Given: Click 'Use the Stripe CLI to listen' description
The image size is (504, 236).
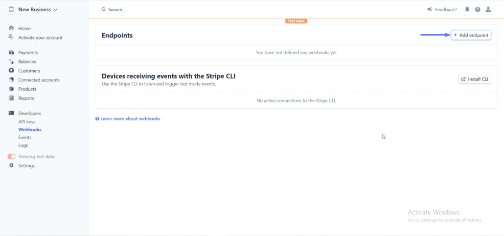Looking at the screenshot, I should coord(159,84).
